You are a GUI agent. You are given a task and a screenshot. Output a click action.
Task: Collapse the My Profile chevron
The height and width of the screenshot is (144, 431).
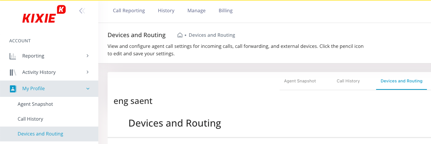tap(88, 88)
